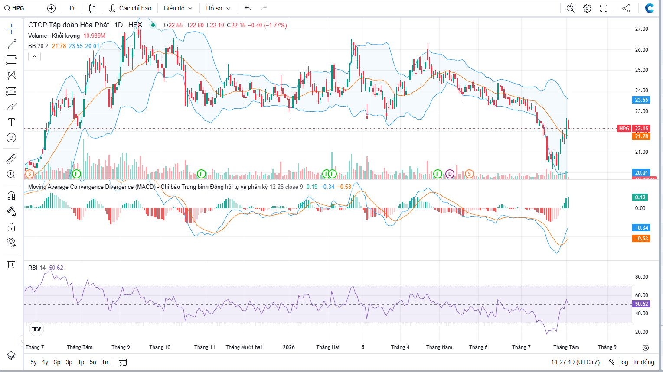The image size is (663, 372).
Task: Choose the Fibonacci retracement tool
Action: tap(11, 60)
